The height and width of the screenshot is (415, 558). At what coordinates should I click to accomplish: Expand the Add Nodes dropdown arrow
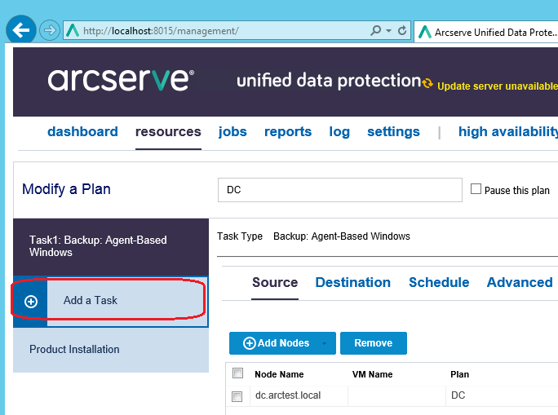coord(325,344)
